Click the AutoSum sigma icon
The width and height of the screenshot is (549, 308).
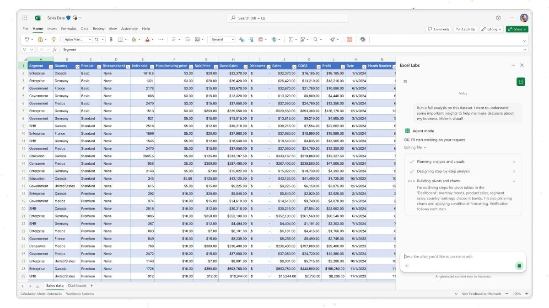[290, 40]
